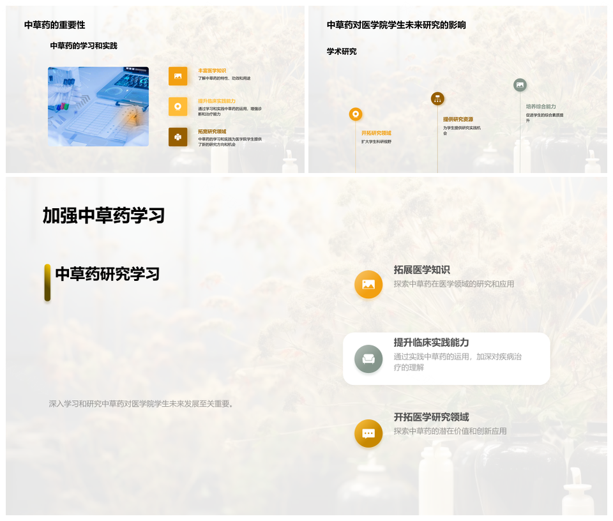Click the 中草药的重要性 slide title
The height and width of the screenshot is (521, 613).
54,25
